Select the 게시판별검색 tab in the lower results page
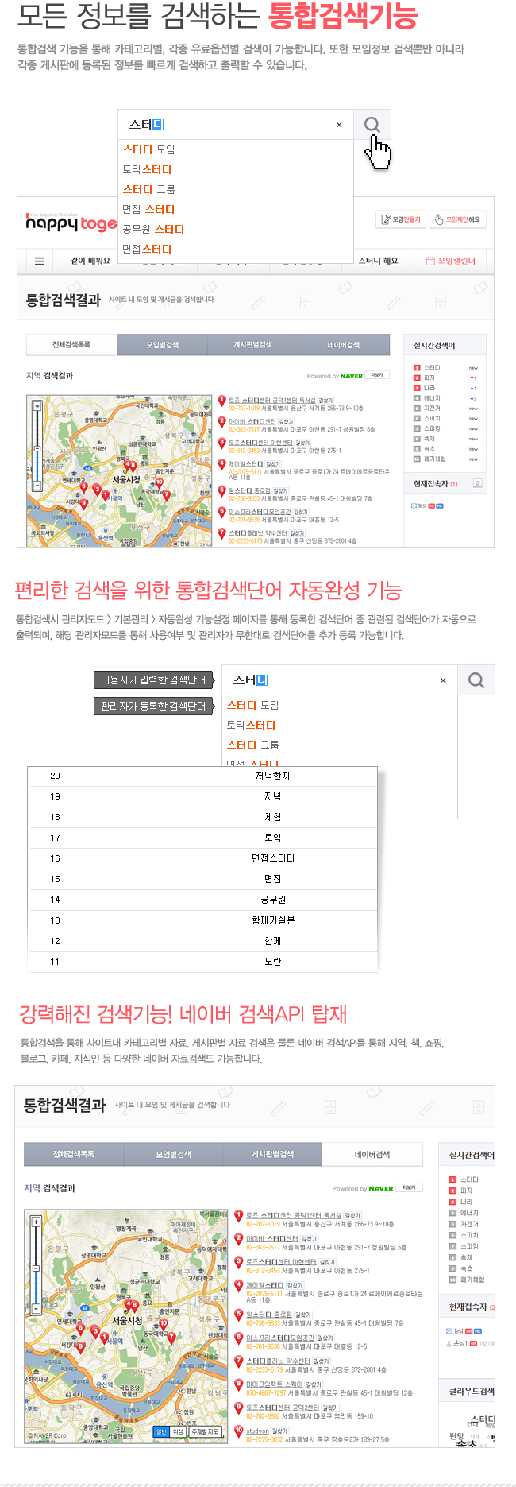516x1487 pixels. [x=272, y=1154]
